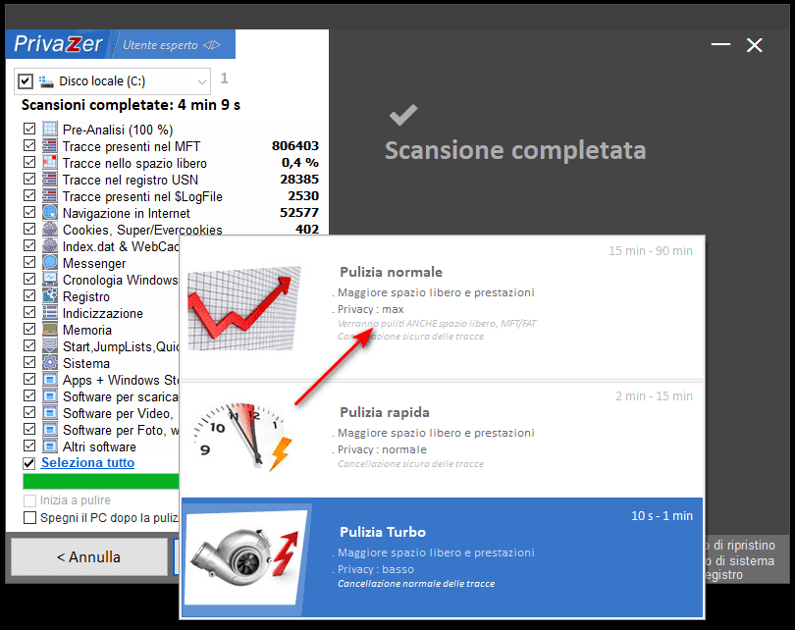The image size is (795, 630).
Task: Click the 15 min - 90 min estimate
Action: (x=651, y=251)
